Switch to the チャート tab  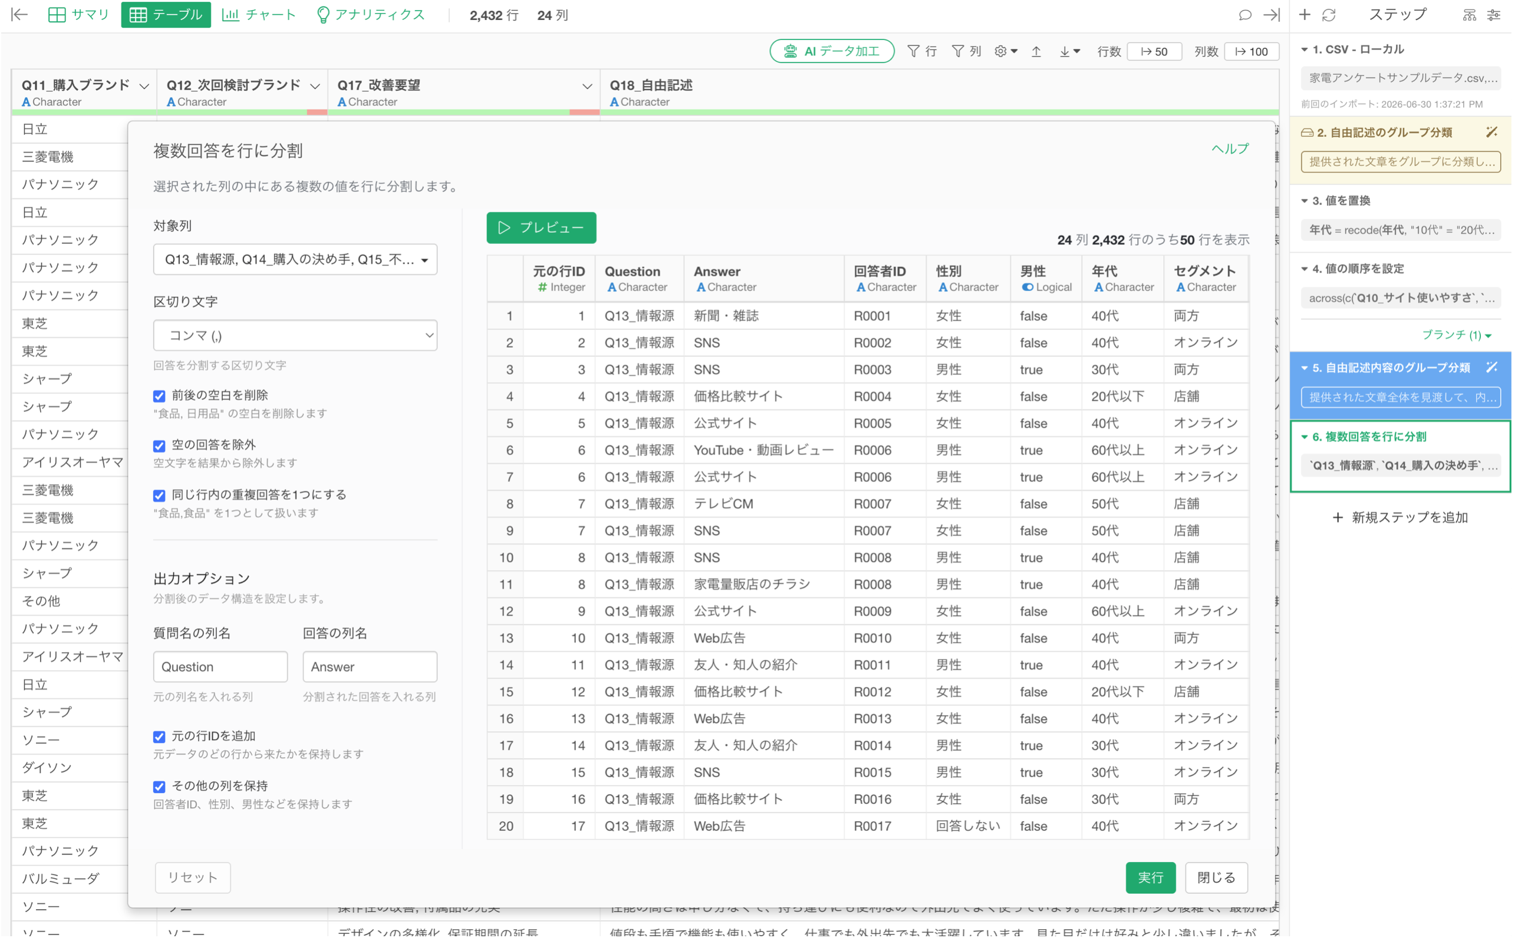click(259, 15)
